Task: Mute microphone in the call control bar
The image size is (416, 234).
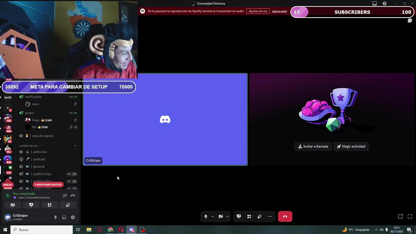Action: click(206, 216)
